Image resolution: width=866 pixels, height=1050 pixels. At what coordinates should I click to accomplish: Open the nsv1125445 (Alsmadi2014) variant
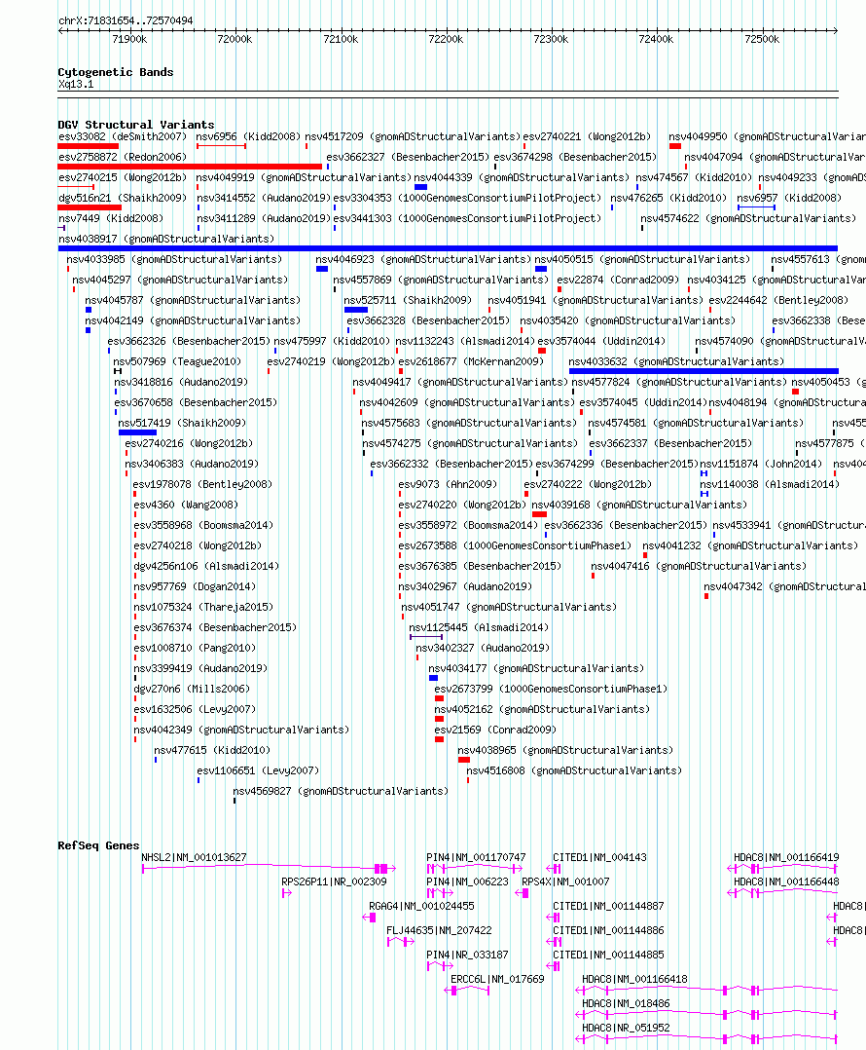pyautogui.click(x=479, y=627)
